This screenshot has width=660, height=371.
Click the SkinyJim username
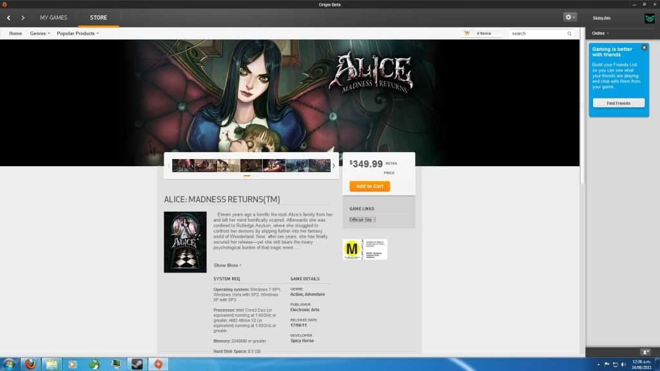click(601, 18)
